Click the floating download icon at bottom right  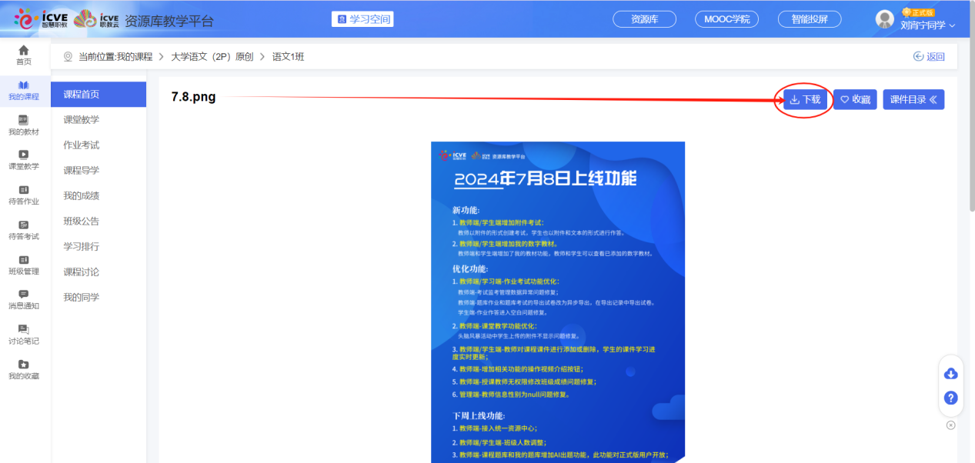(950, 372)
